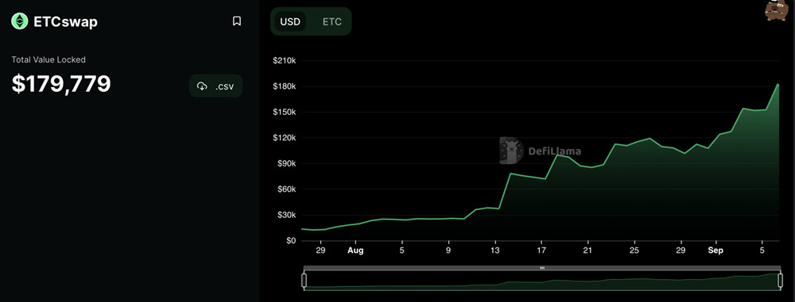Click the chart peak near Sep 5
Screen dimensions: 795x302
tap(778, 85)
